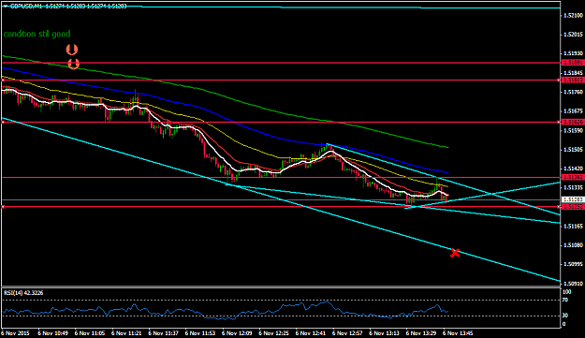Click the 1.51505 price scale value
The width and height of the screenshot is (585, 338).
[x=574, y=150]
